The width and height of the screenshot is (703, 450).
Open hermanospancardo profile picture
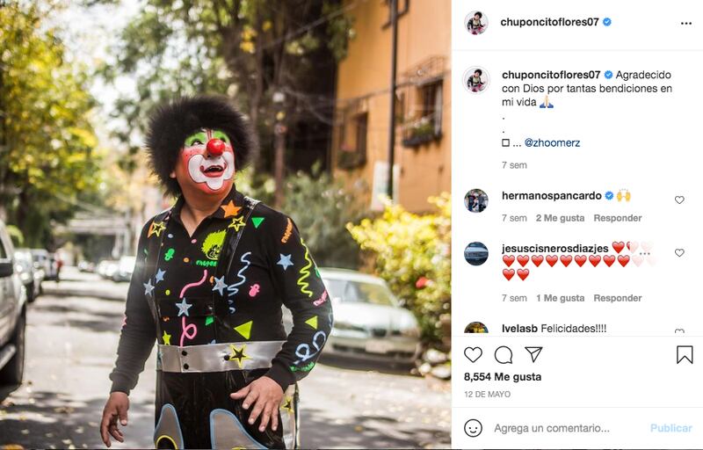tap(475, 200)
